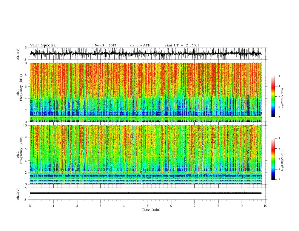This screenshot has height=231, width=299.
Task: Click the ch.2 spectrogram panel
Action: (x=146, y=155)
